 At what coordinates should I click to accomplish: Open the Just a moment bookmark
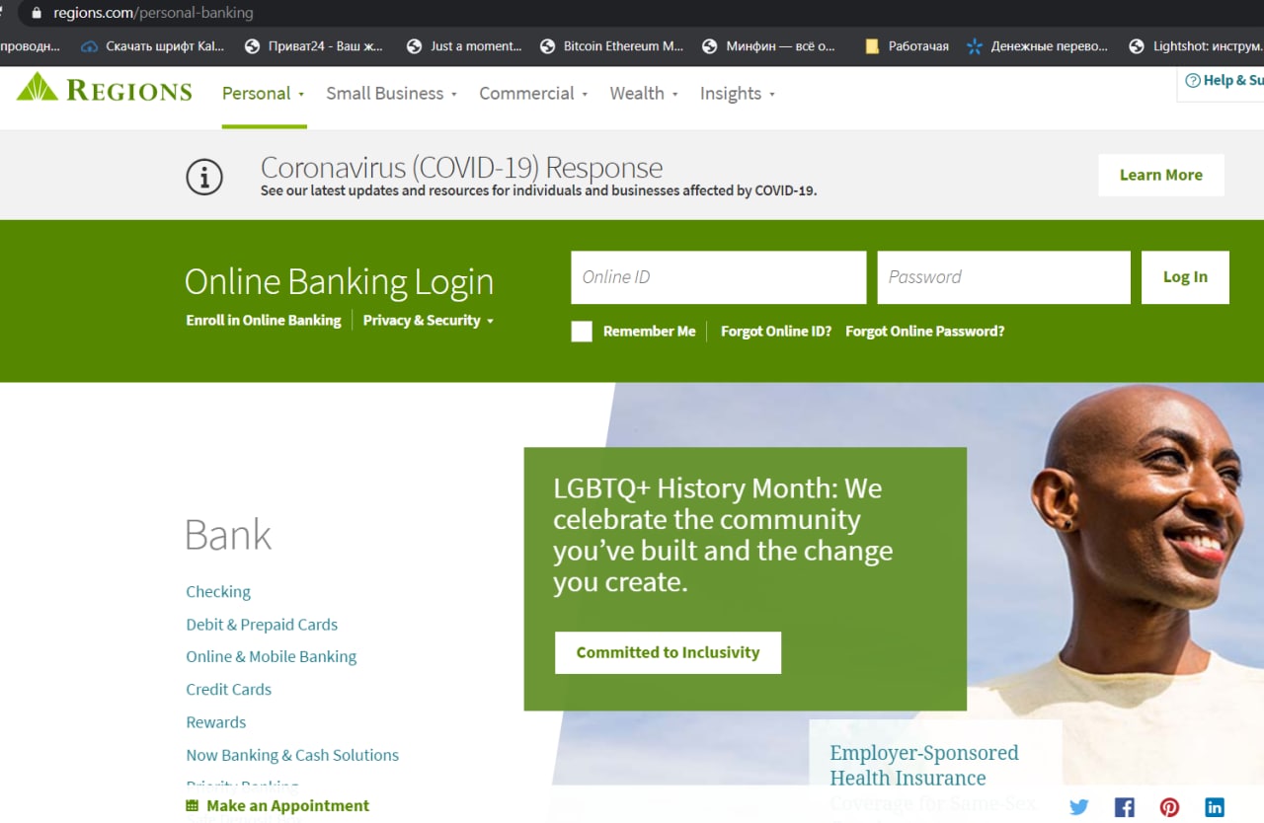(x=464, y=45)
